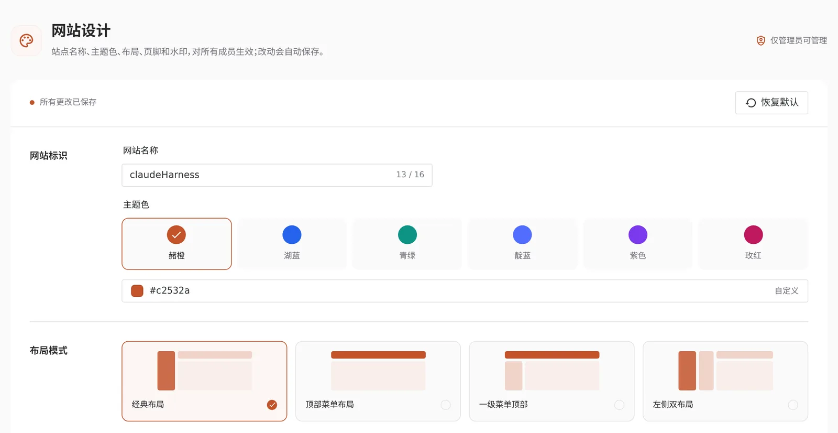Click the 网站名称 field label

pyautogui.click(x=140, y=150)
